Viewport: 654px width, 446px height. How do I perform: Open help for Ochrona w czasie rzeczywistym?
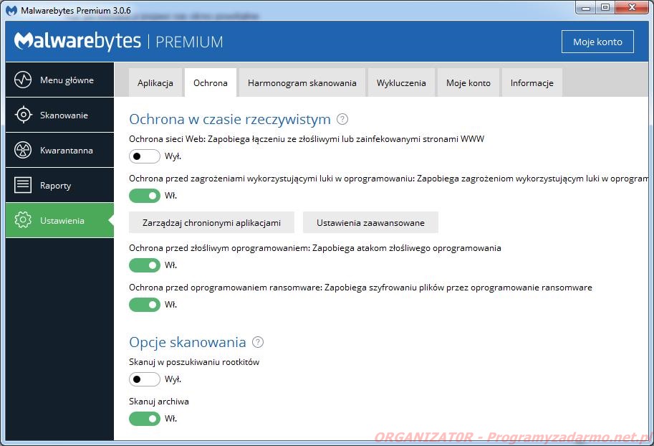coord(342,120)
